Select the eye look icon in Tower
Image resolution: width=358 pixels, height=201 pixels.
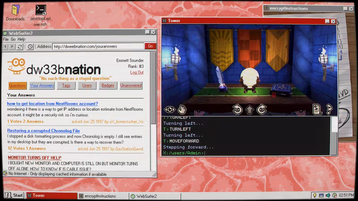[x=170, y=109]
